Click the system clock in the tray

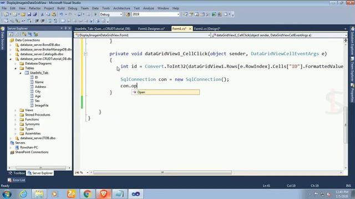(x=342, y=194)
